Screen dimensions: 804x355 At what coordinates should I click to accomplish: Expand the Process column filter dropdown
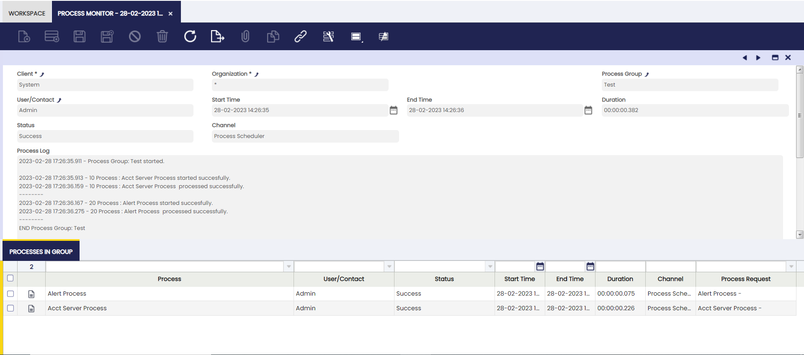[x=289, y=266]
